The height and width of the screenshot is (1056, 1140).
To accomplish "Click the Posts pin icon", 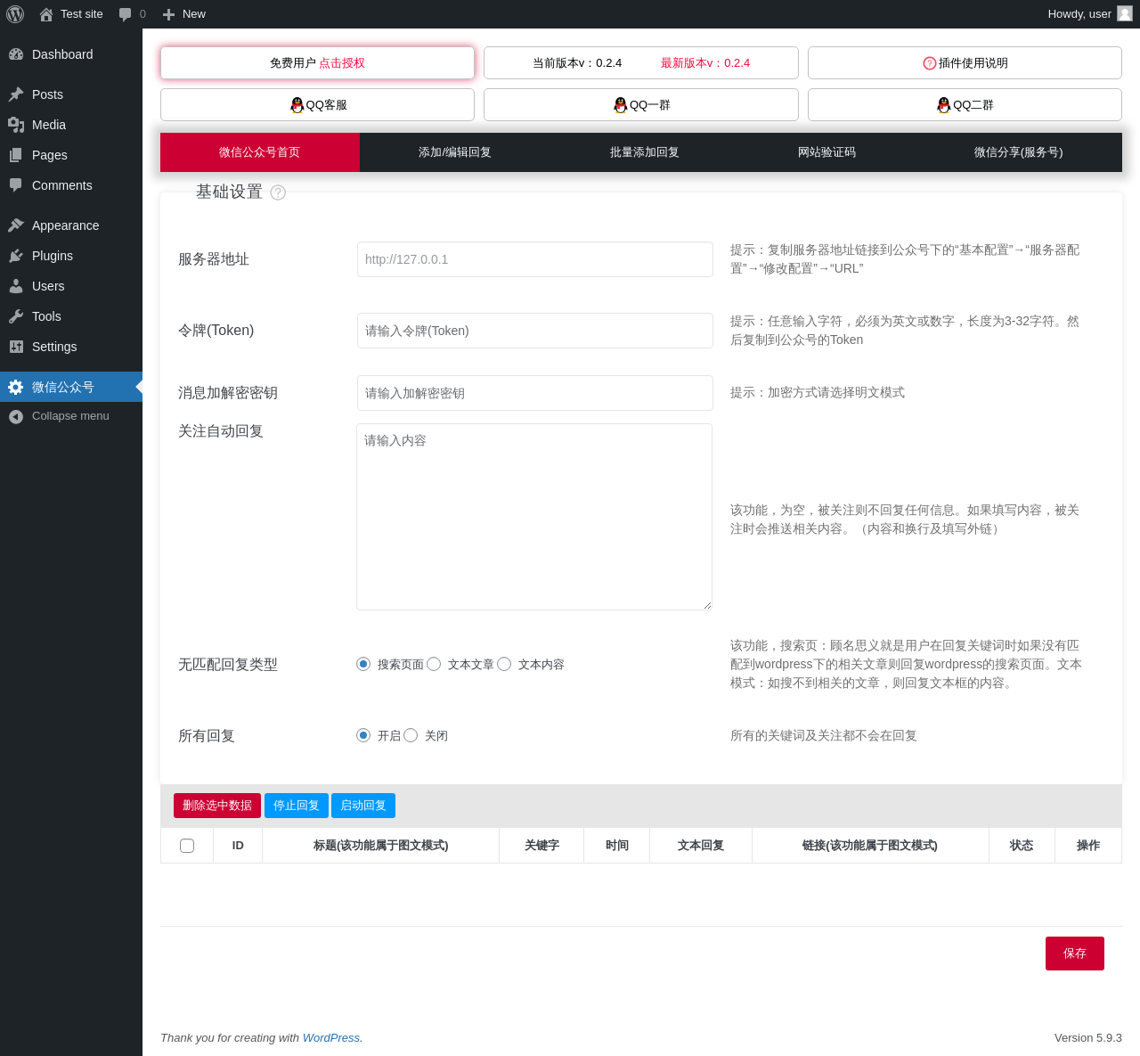I will click(16, 94).
